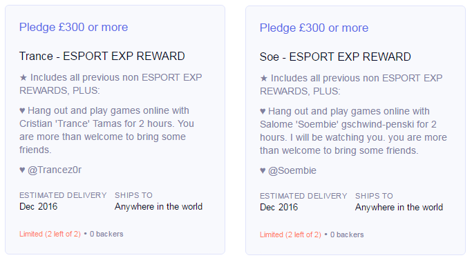This screenshot has width=472, height=260.
Task: Click 'Limited (2 left of 2)' in Trance card
Action: pos(50,234)
